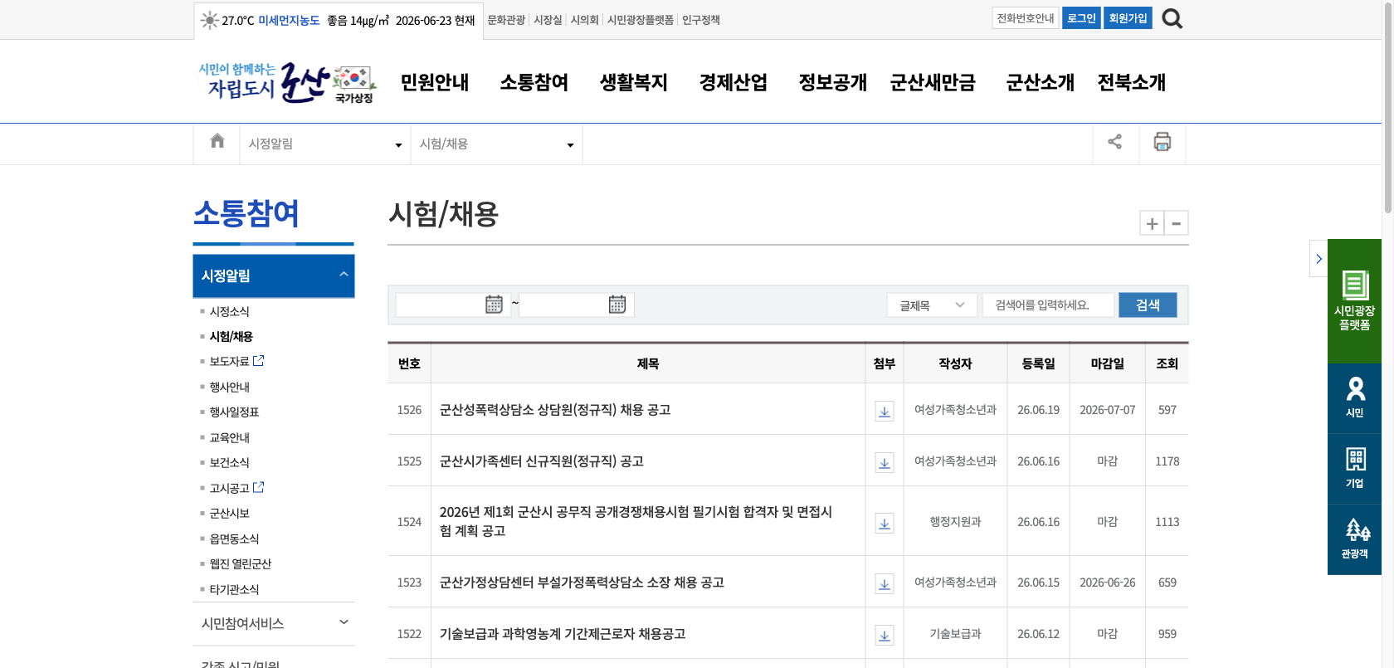The height and width of the screenshot is (668, 1394).
Task: Open the 인구정책 top link
Action: coord(701,20)
